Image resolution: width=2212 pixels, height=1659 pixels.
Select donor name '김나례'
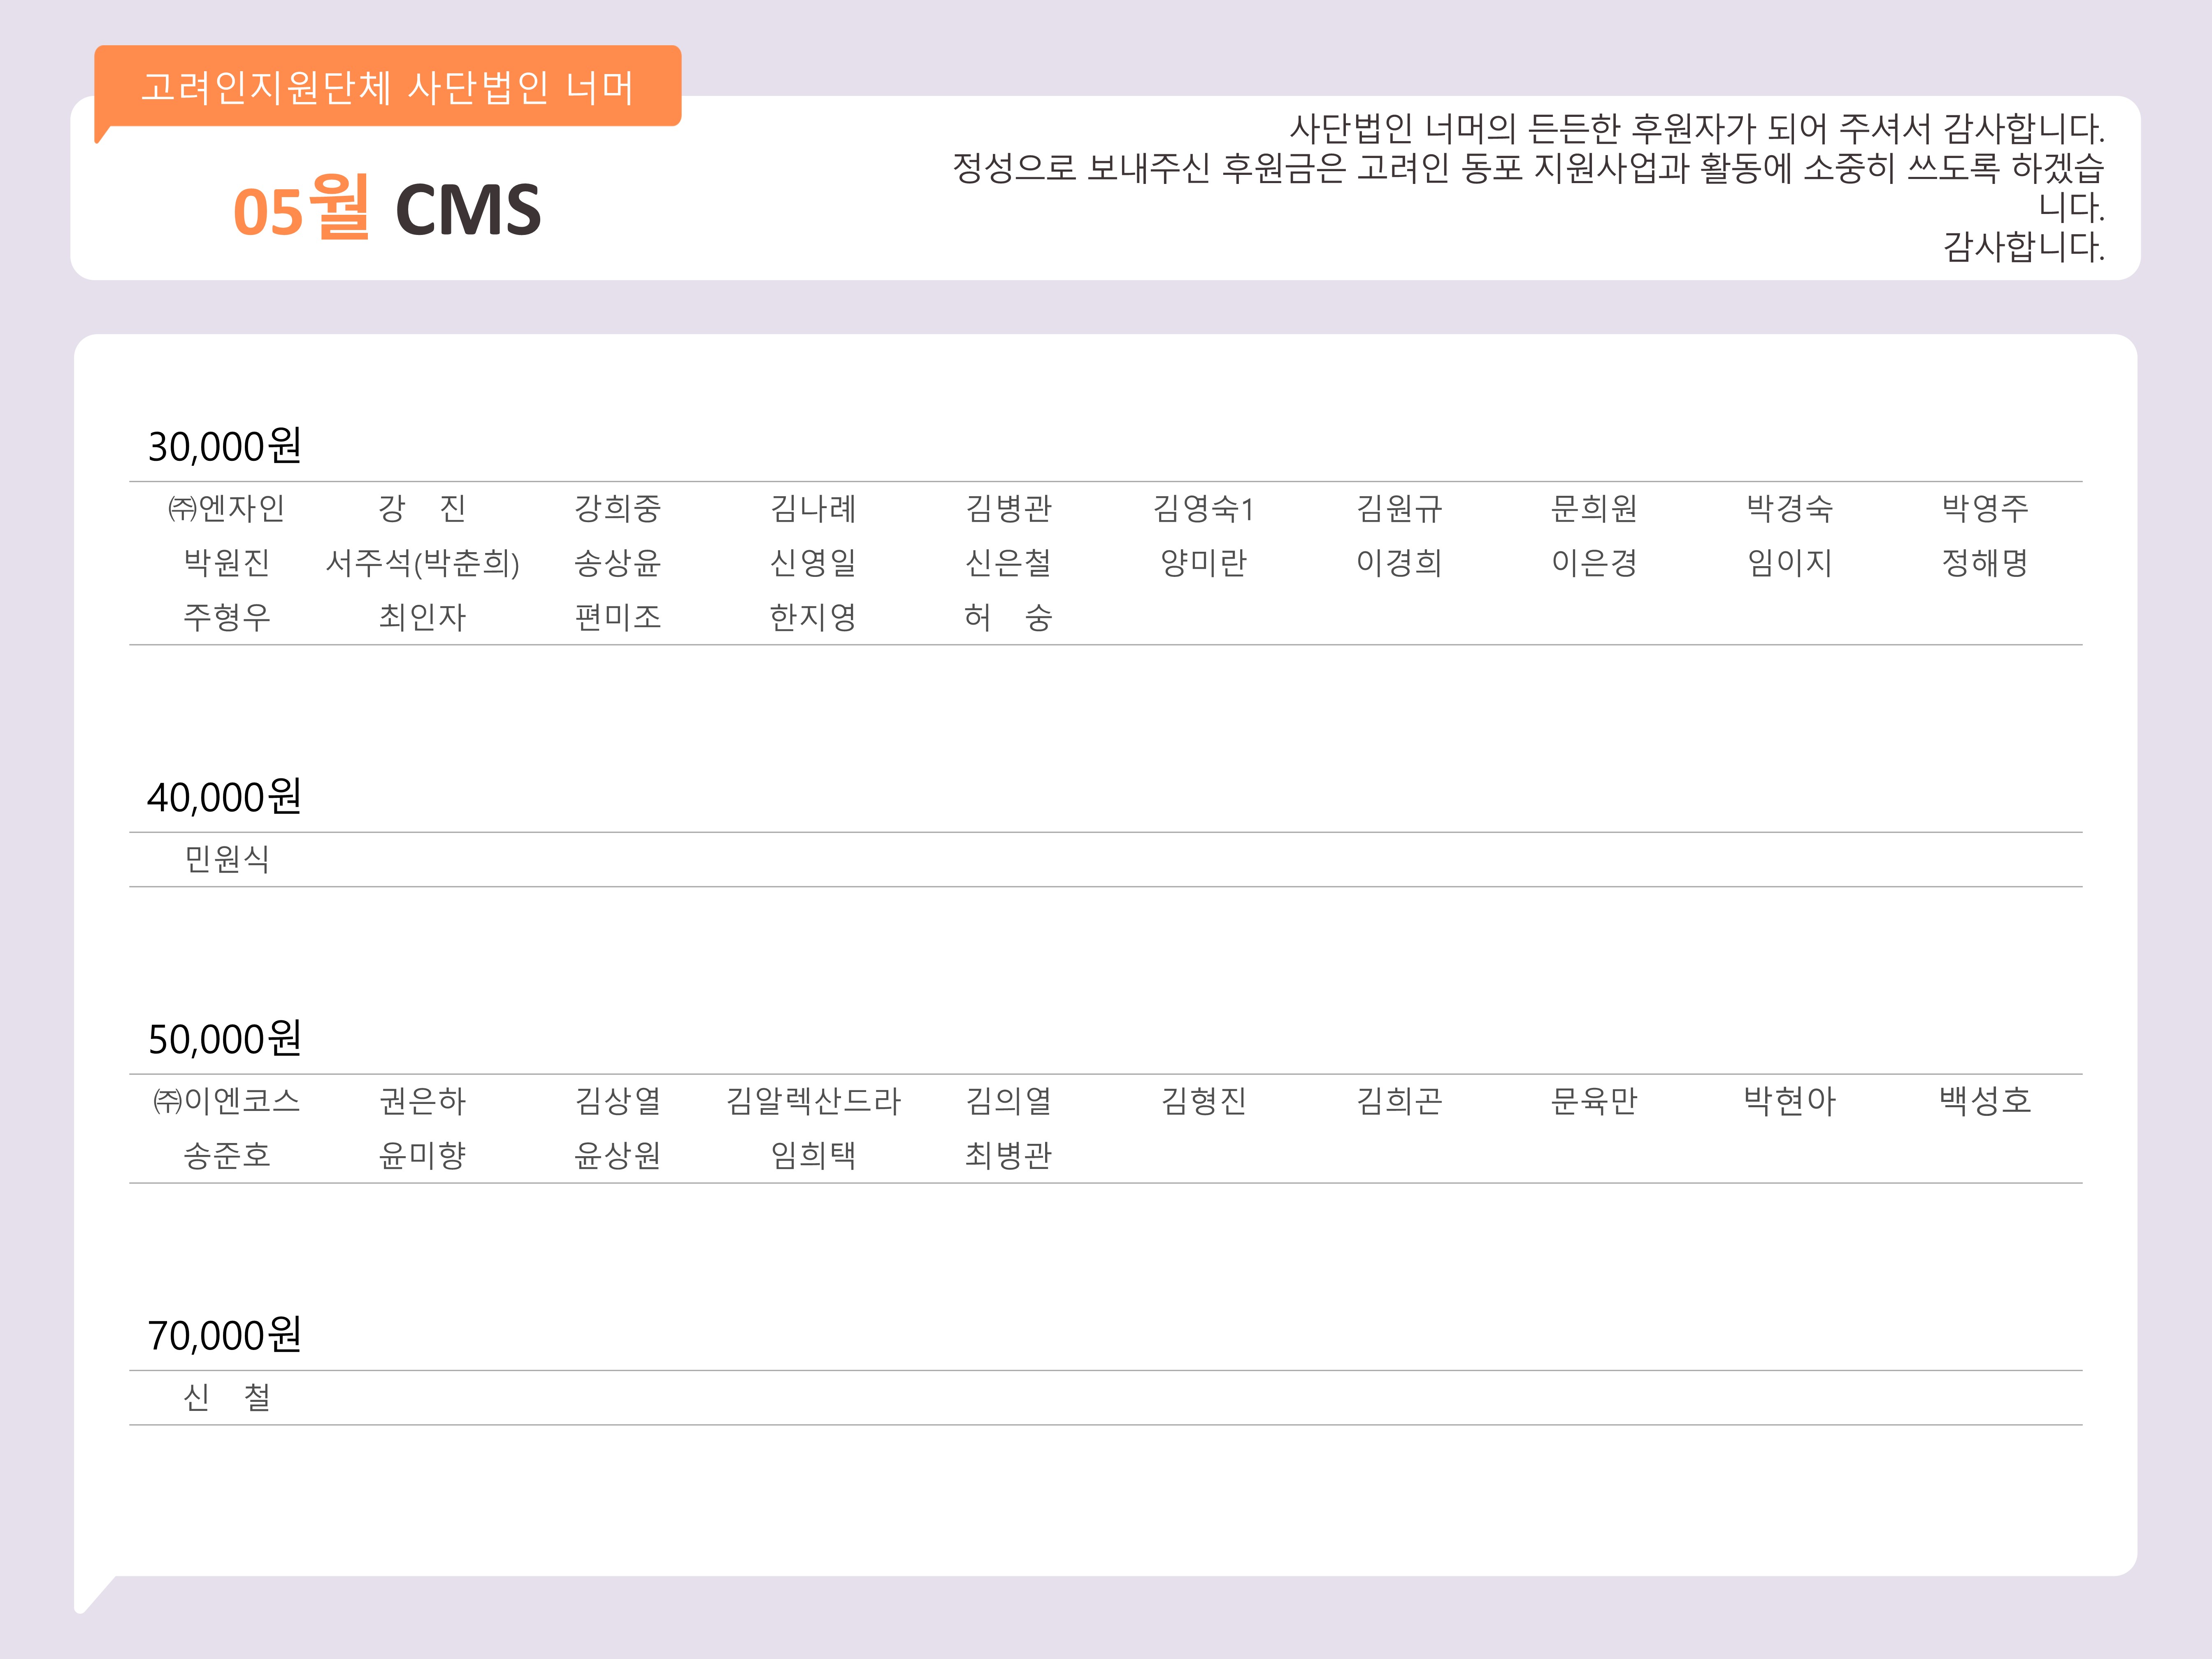(813, 509)
